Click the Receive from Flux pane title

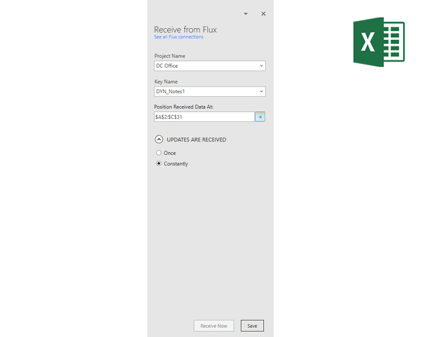pos(186,29)
